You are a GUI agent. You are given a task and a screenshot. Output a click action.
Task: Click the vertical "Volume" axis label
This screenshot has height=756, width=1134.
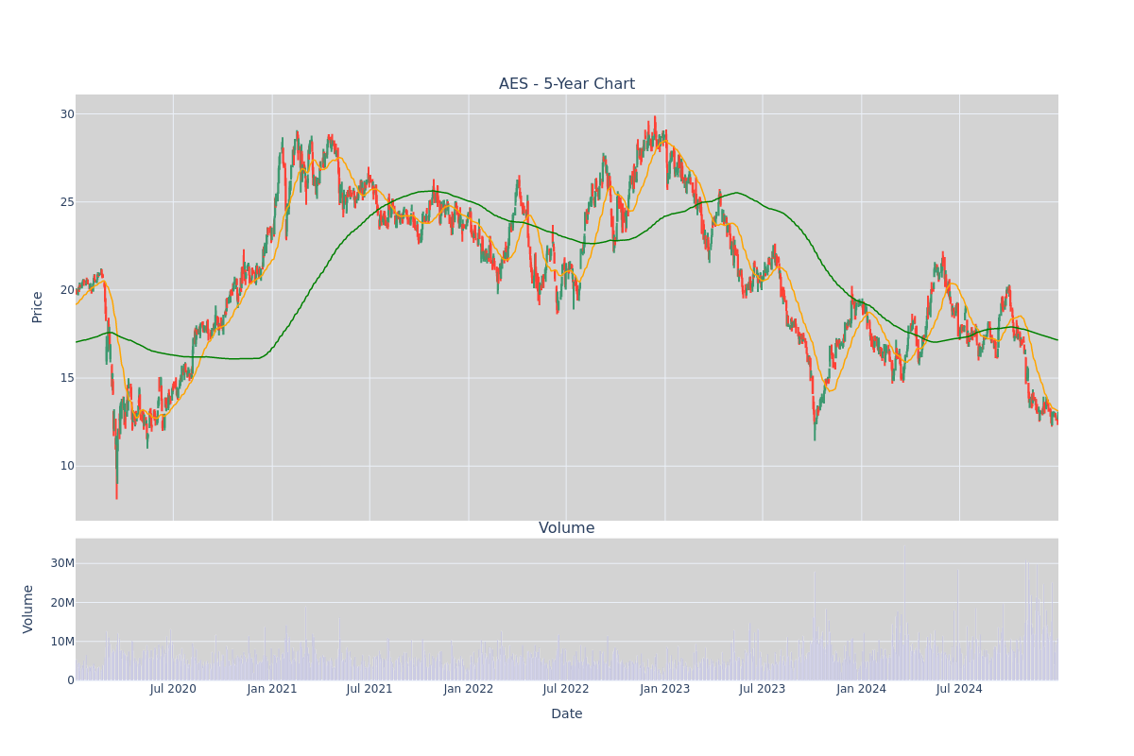[x=28, y=609]
